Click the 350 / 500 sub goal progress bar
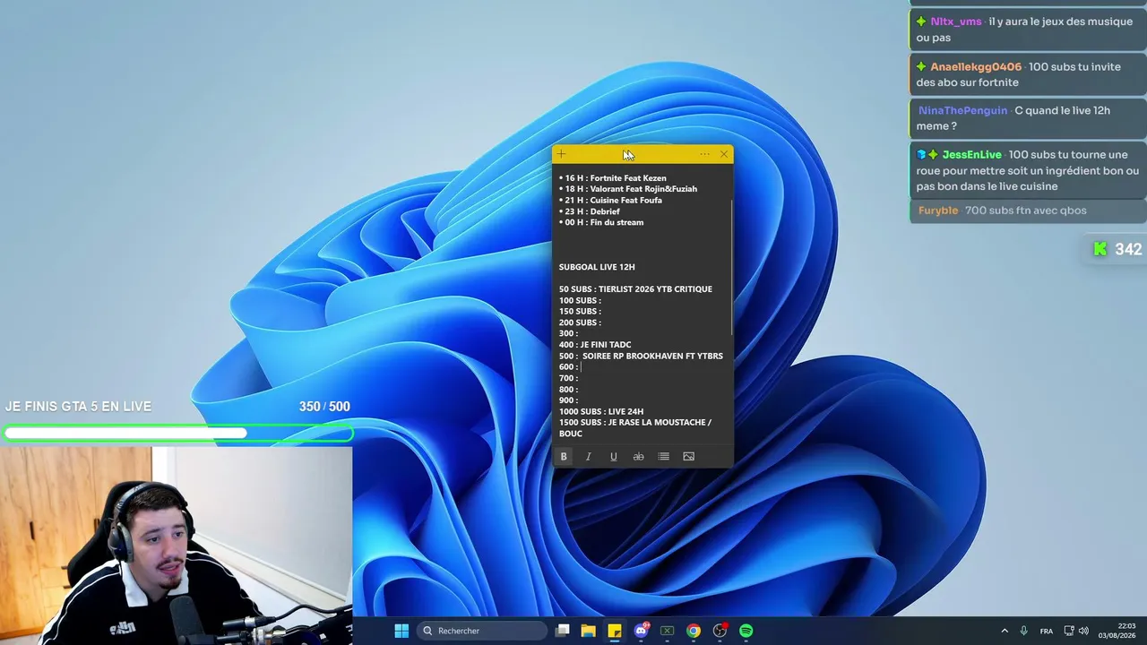Viewport: 1147px width, 645px height. point(177,434)
